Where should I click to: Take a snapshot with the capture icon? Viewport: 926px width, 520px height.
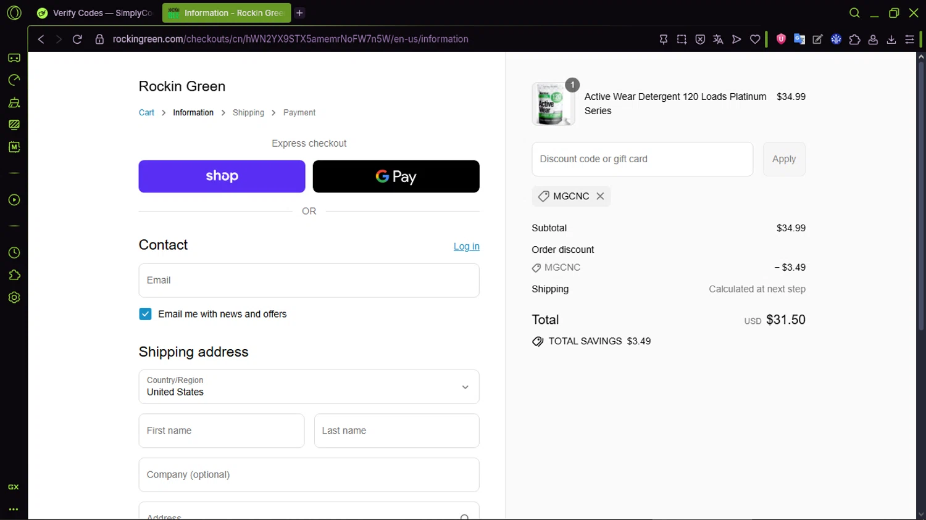point(682,39)
